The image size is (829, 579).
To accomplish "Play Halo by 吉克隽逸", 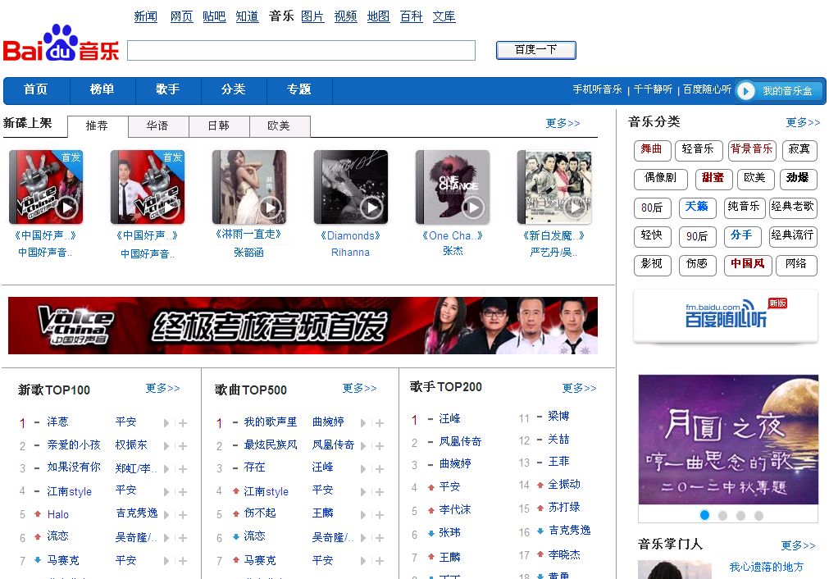I will (166, 515).
